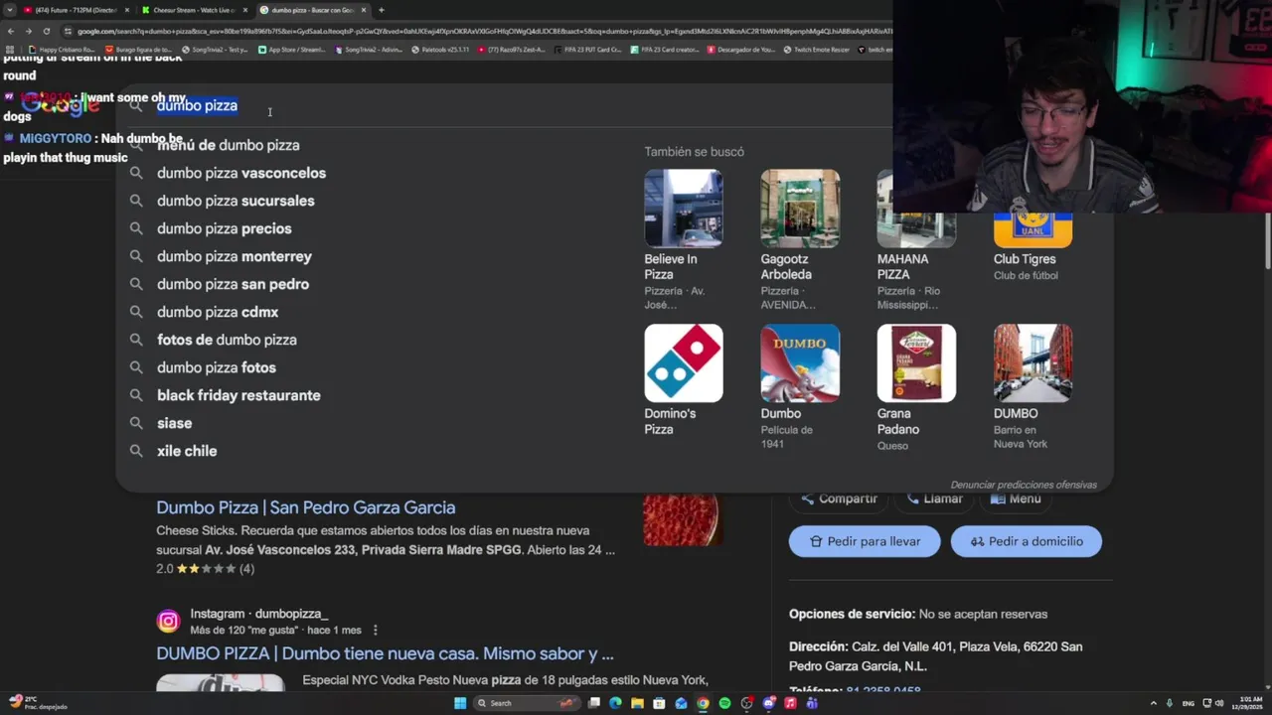Open the FIFA 23 FUT Card Cr... bookmark
This screenshot has height=715, width=1272.
(588, 49)
